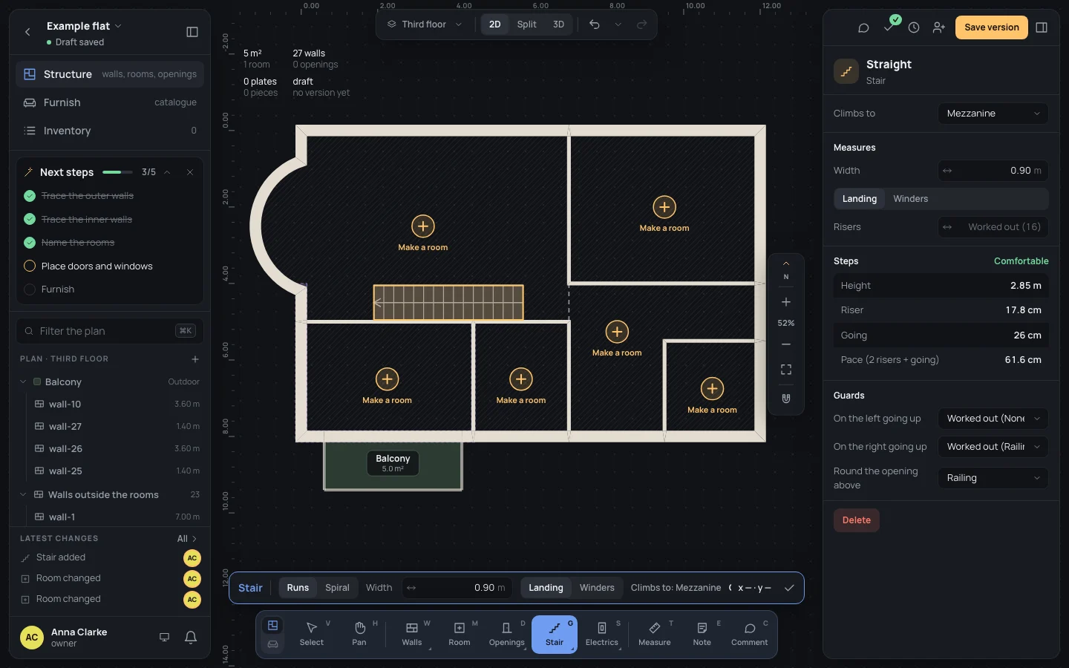1069x668 pixels.
Task: Delete the selected stair
Action: [857, 520]
